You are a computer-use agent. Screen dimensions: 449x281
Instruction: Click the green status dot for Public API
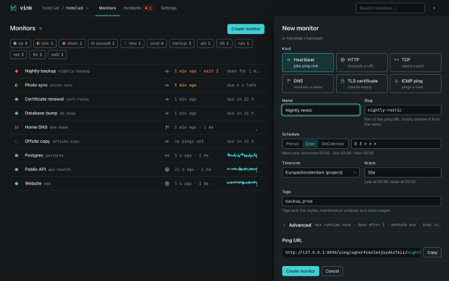pyautogui.click(x=16, y=169)
